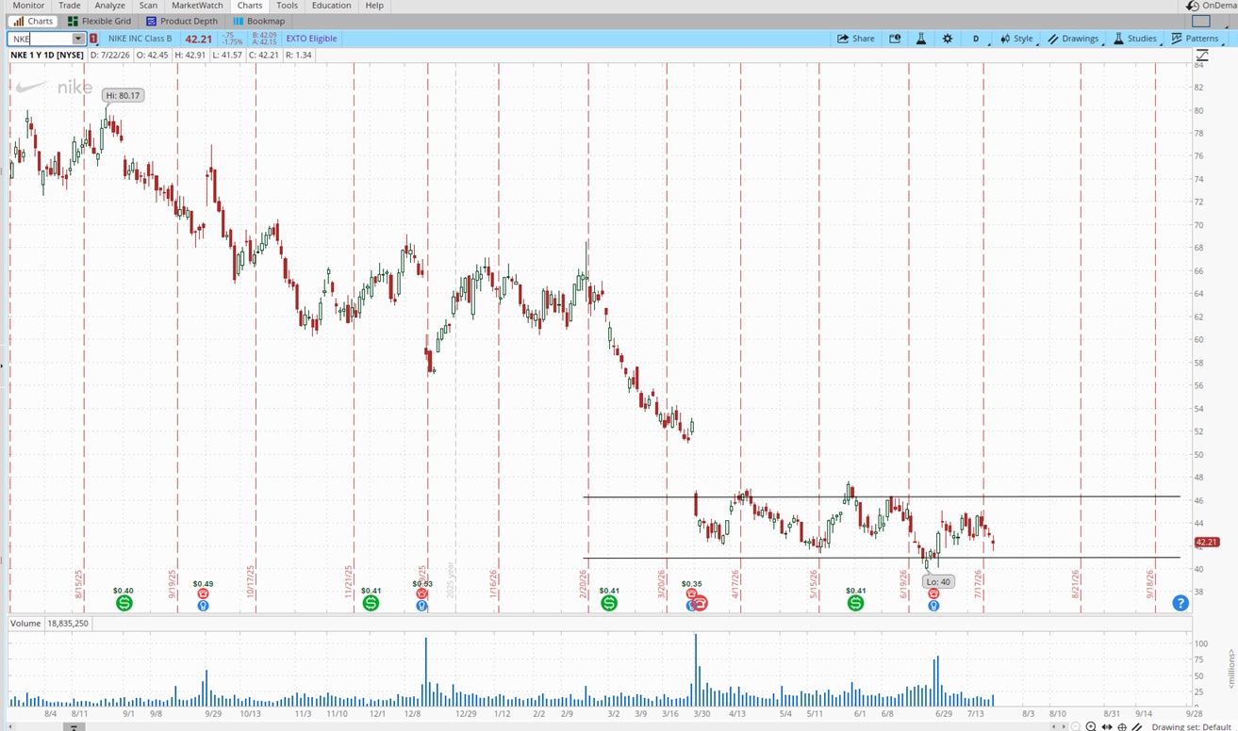Click the blue lightbulb icon below Lo: 40
This screenshot has width=1238, height=731.
933,606
